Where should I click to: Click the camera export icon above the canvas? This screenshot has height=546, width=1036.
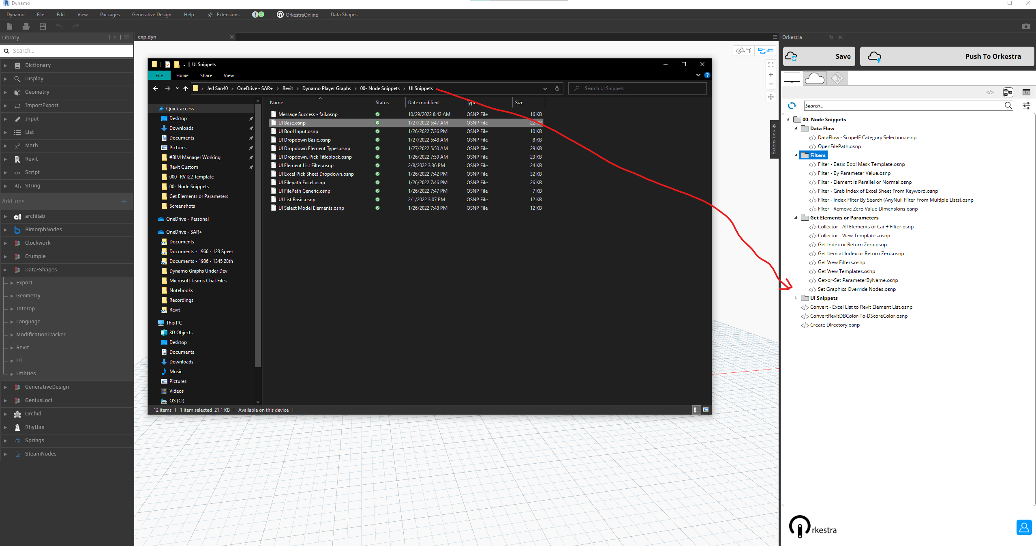pyautogui.click(x=1026, y=26)
